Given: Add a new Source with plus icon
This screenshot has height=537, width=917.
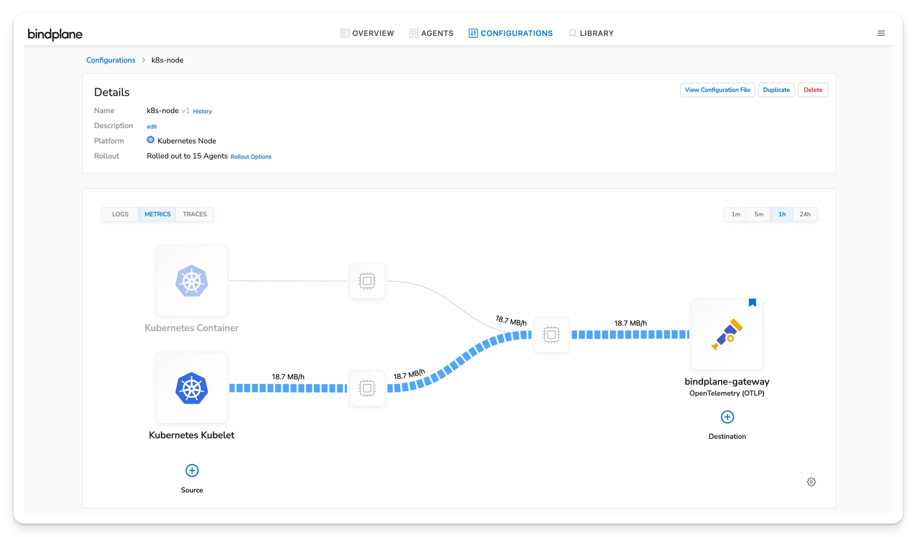Looking at the screenshot, I should [192, 471].
